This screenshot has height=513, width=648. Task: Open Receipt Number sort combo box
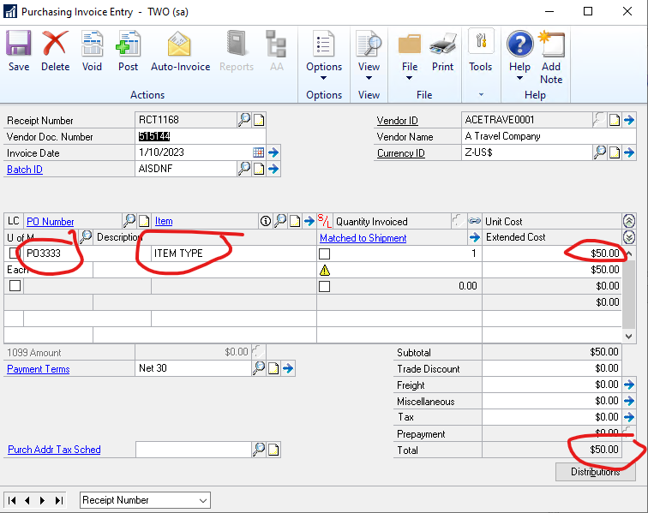145,500
